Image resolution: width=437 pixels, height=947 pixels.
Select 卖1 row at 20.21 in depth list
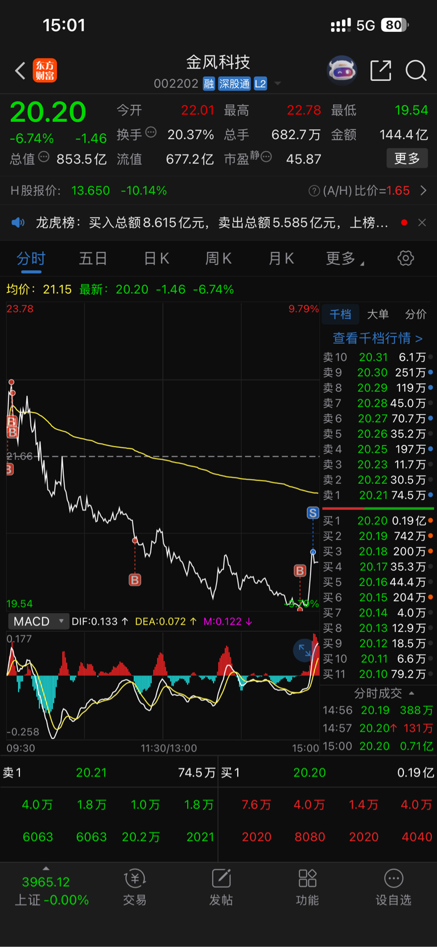pyautogui.click(x=378, y=495)
